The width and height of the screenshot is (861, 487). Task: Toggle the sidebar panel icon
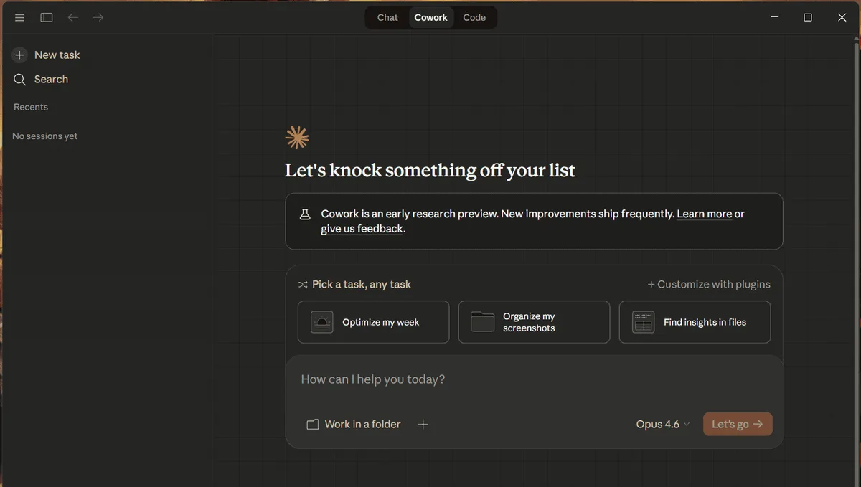(47, 17)
